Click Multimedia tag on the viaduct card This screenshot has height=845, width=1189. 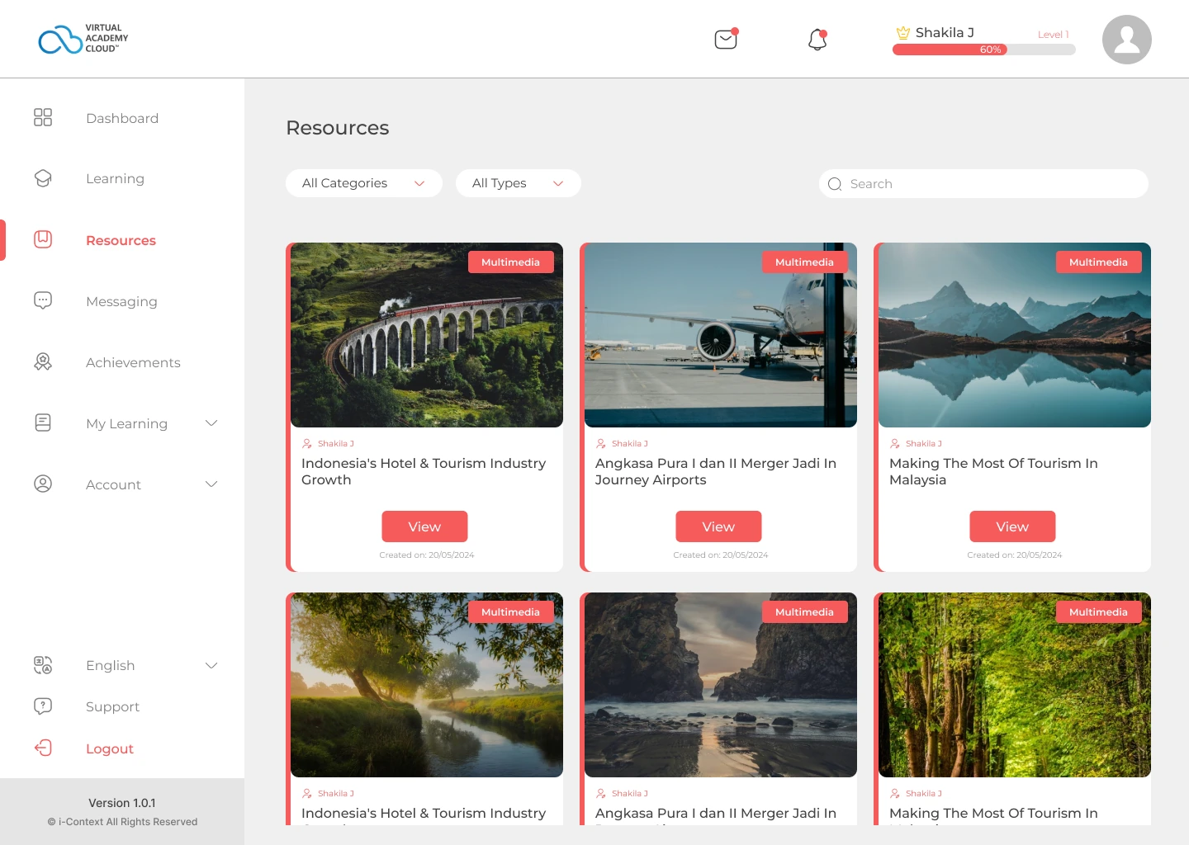pyautogui.click(x=511, y=262)
